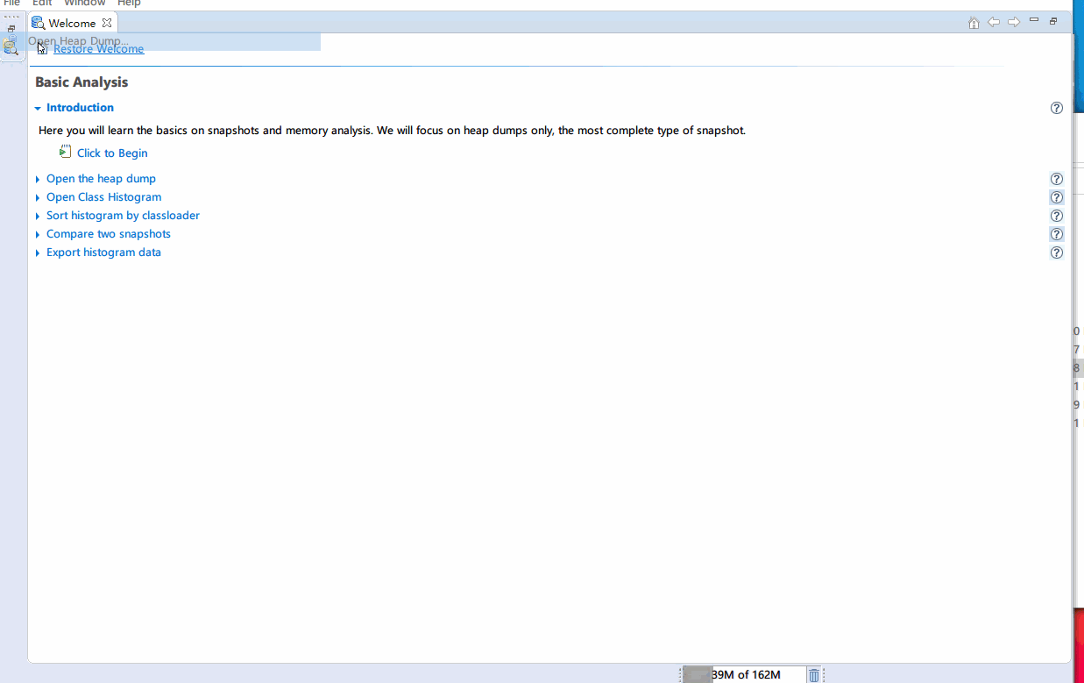Expand the Compare two snapshots arrow

(x=38, y=235)
